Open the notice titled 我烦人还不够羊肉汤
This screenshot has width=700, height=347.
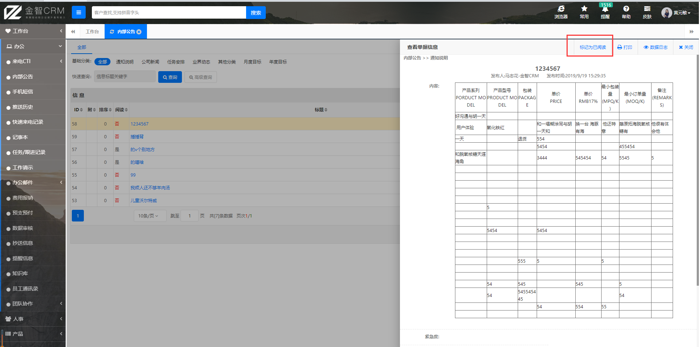pyautogui.click(x=150, y=188)
